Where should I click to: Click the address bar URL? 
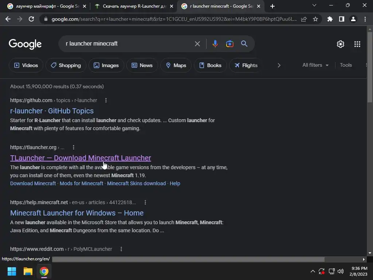pos(174,19)
